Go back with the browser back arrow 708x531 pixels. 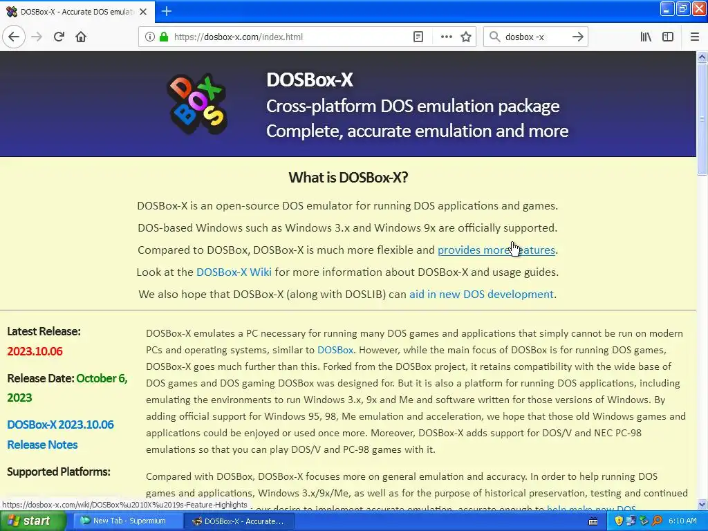14,37
